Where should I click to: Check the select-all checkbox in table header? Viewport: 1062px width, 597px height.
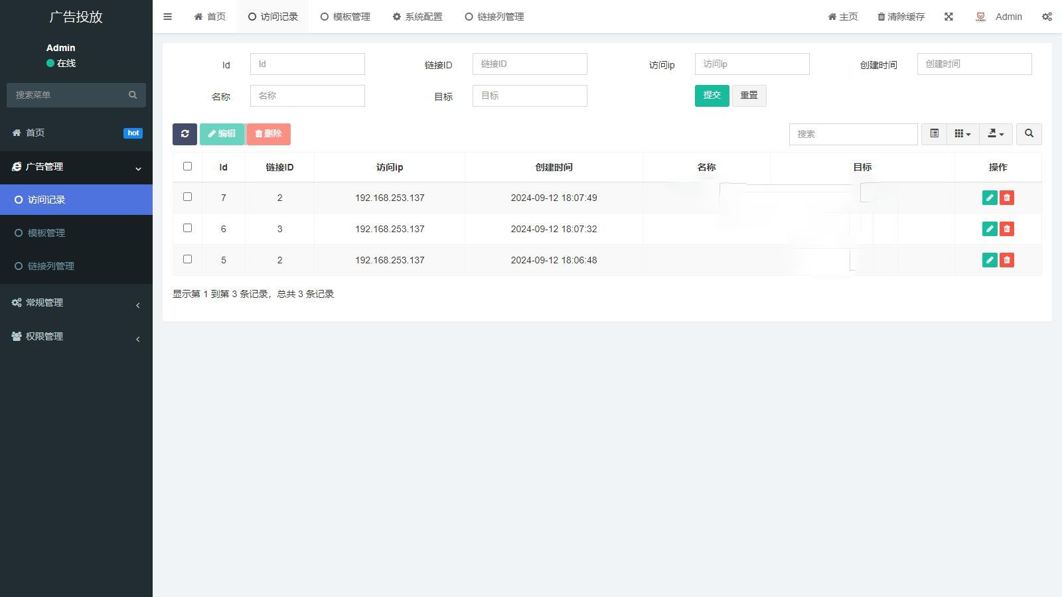pyautogui.click(x=187, y=166)
